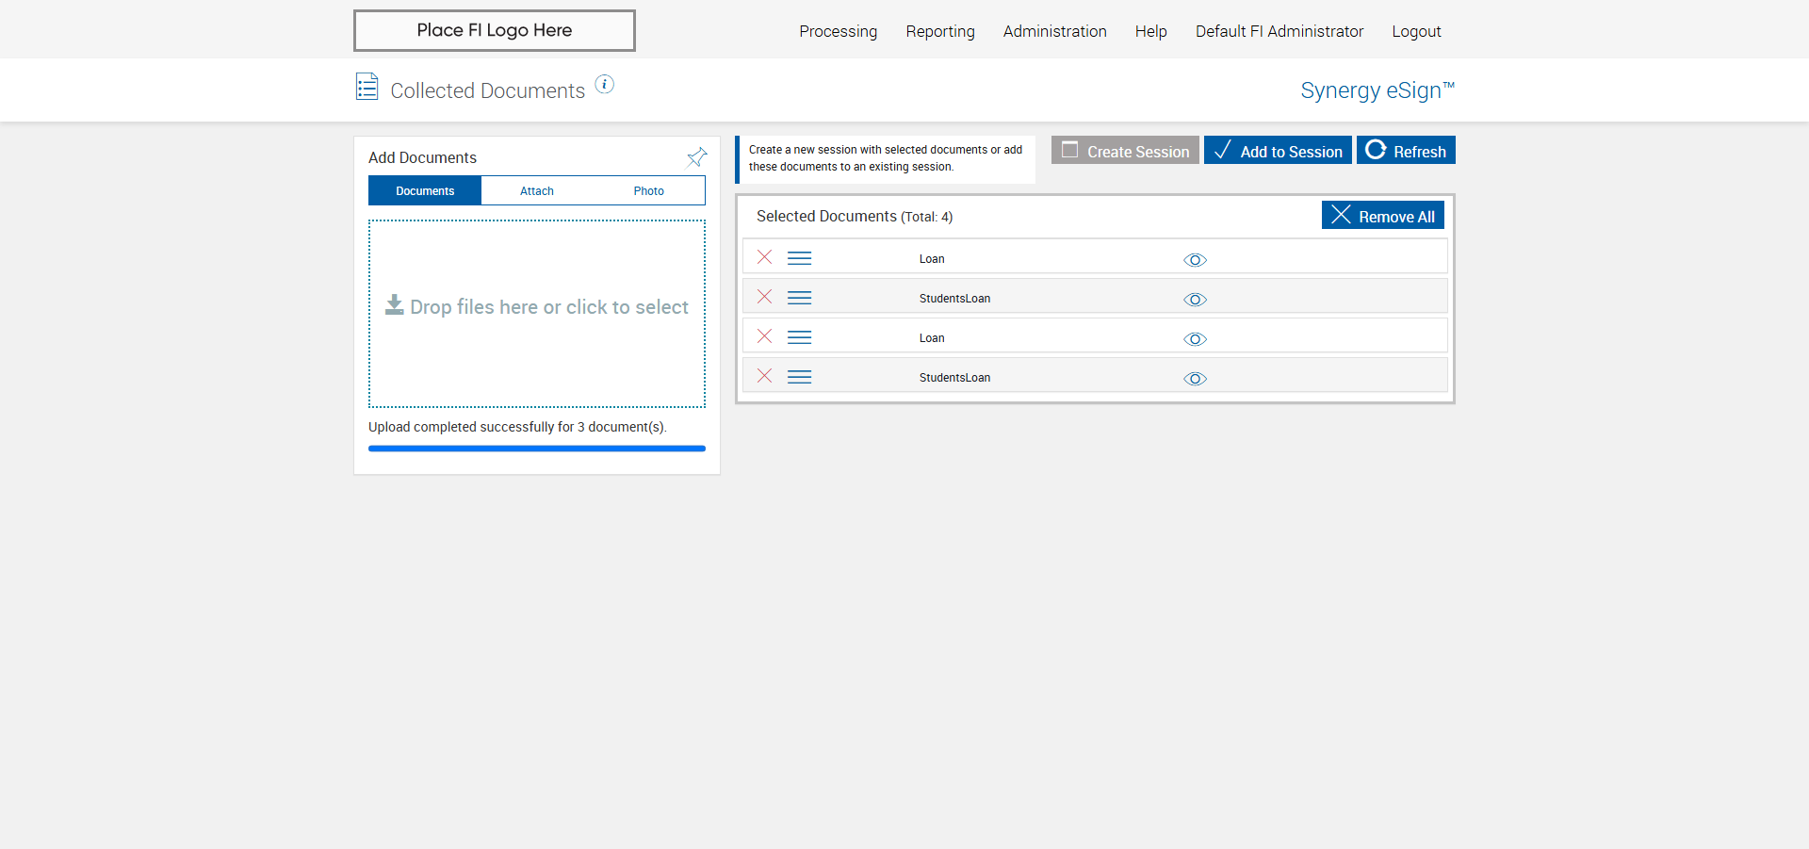The width and height of the screenshot is (1809, 849).
Task: Remove the first Loan document with X
Action: (765, 257)
